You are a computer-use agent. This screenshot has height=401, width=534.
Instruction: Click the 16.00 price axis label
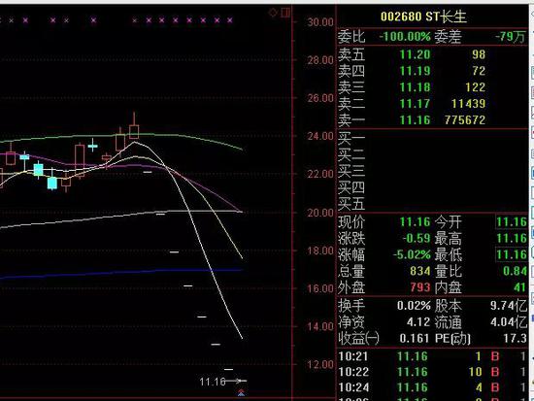[320, 289]
